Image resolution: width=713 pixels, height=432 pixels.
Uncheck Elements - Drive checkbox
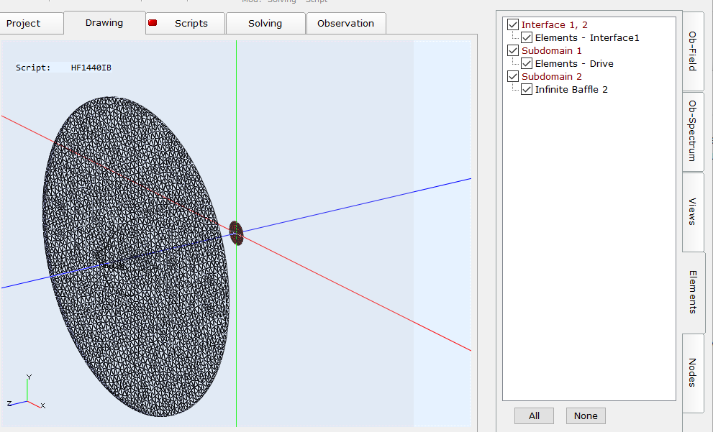(527, 63)
